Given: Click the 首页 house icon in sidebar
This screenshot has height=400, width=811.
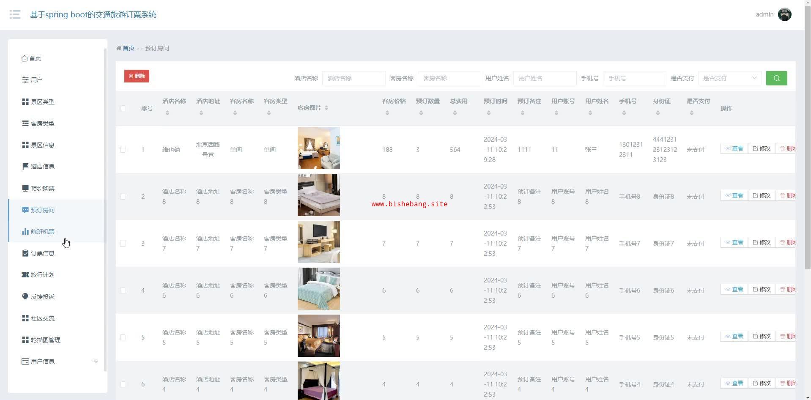Looking at the screenshot, I should point(25,58).
